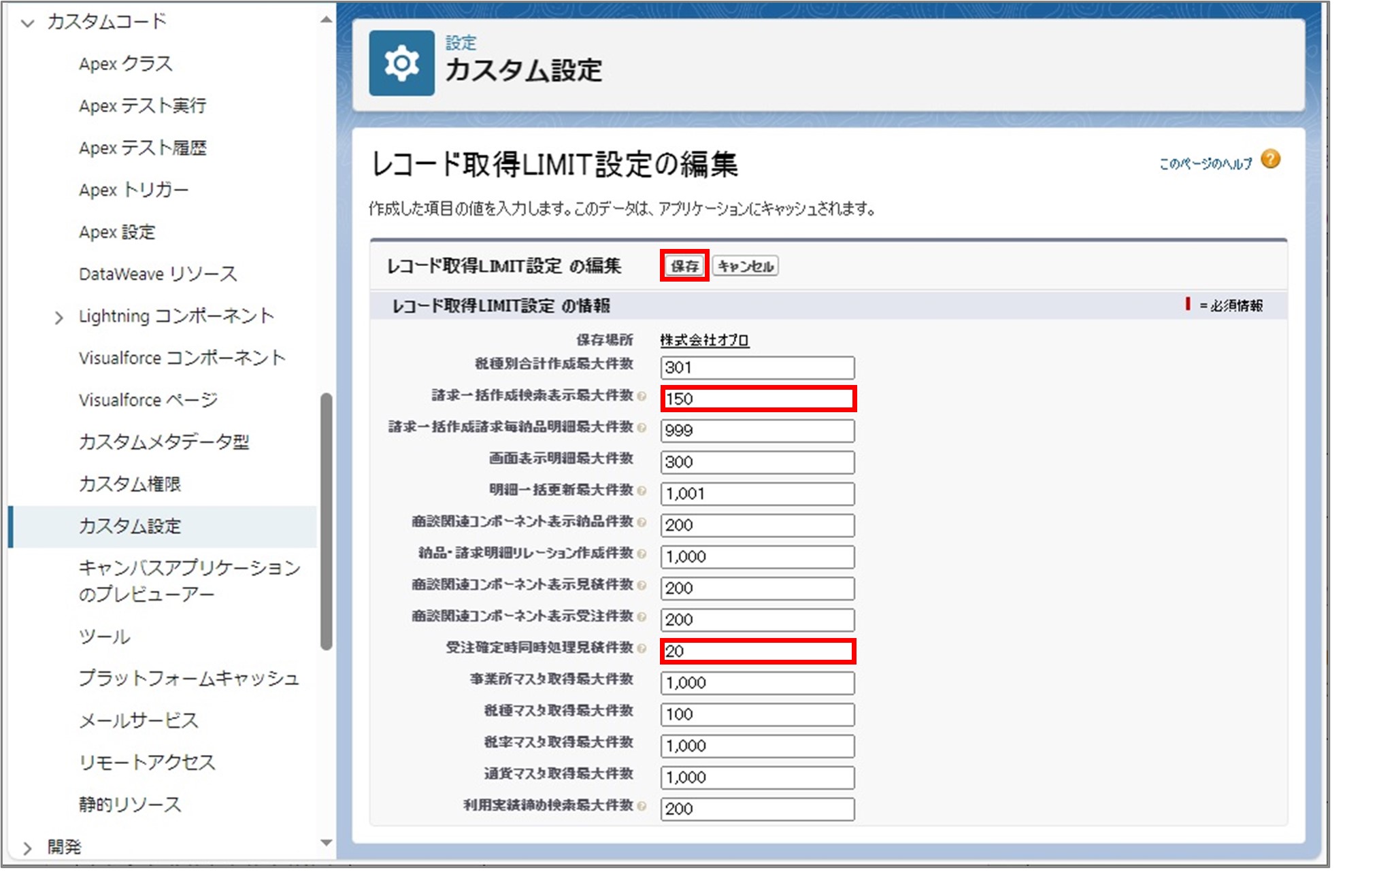Click help icon beside 利用実績締め検索最大件数
This screenshot has width=1379, height=872.
click(642, 806)
